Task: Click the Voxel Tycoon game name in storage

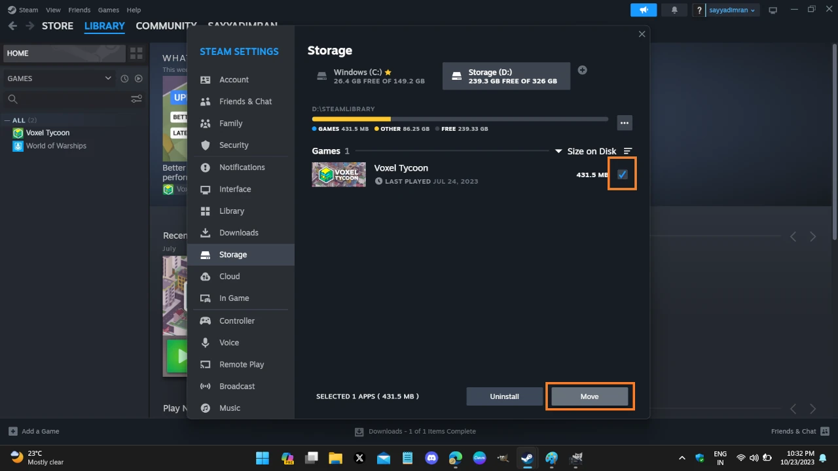Action: tap(401, 168)
